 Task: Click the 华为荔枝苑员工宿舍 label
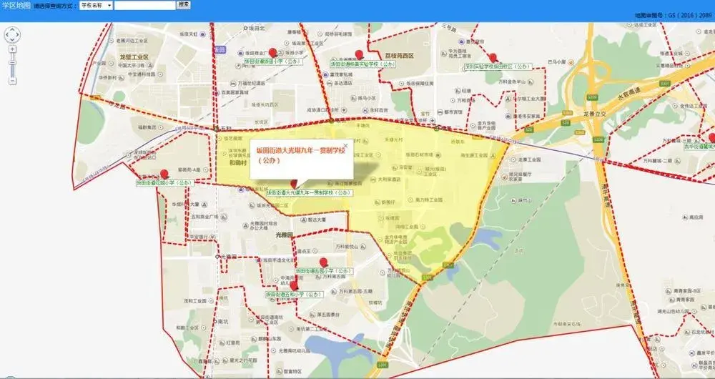pos(460,54)
